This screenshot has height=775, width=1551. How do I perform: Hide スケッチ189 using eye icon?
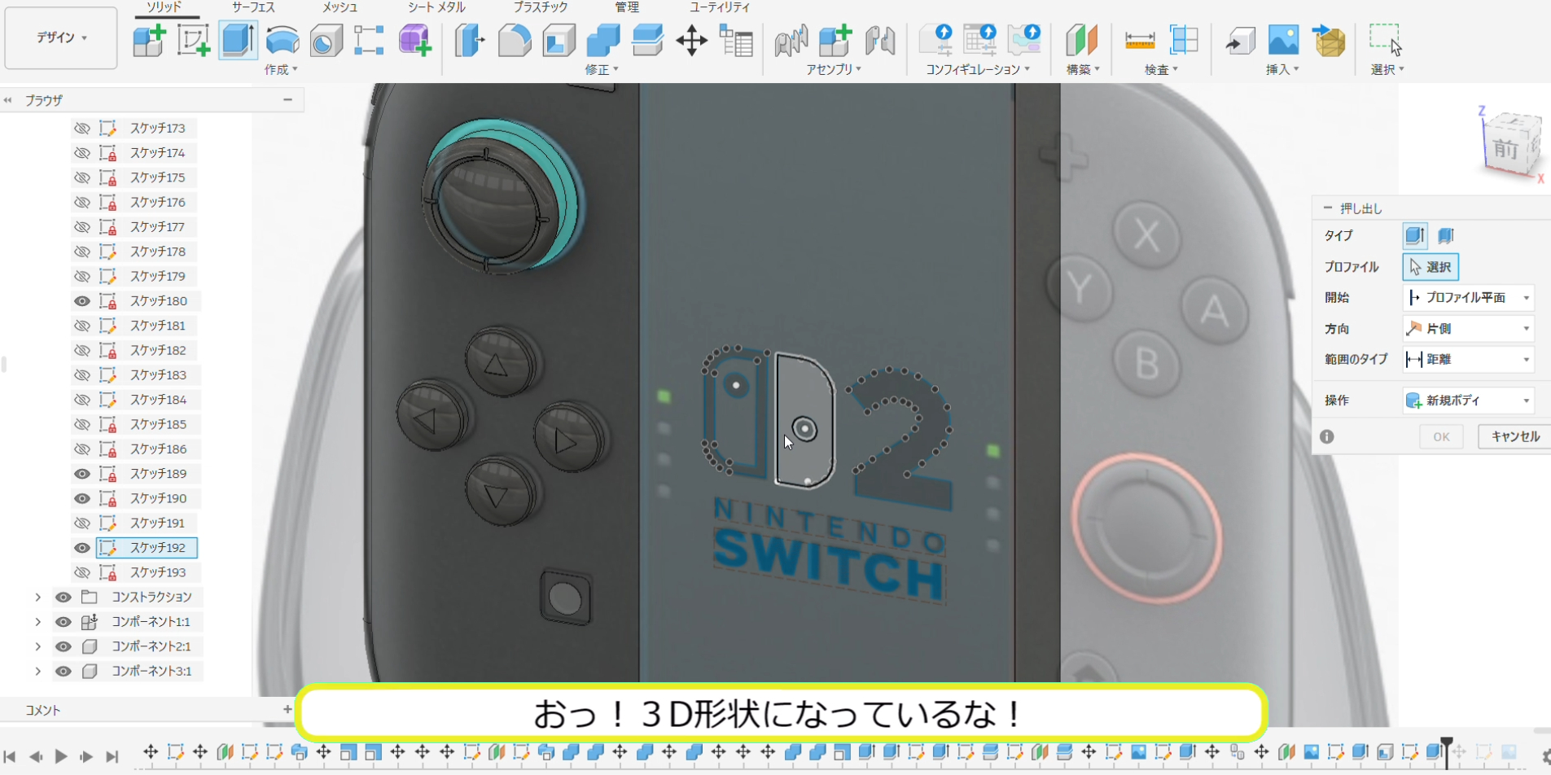[x=82, y=474]
